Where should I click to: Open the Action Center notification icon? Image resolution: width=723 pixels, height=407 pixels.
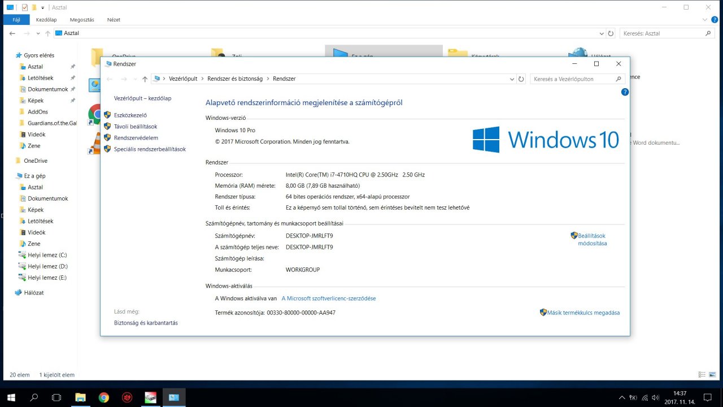(x=707, y=397)
